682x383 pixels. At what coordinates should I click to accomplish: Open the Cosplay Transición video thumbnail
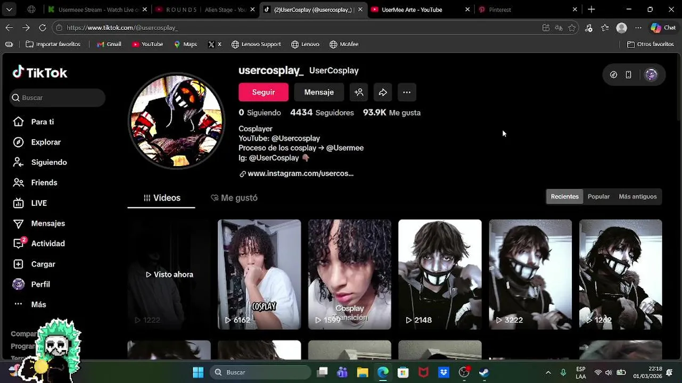point(350,274)
